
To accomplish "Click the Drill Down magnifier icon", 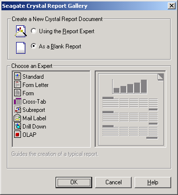I will (18, 126).
